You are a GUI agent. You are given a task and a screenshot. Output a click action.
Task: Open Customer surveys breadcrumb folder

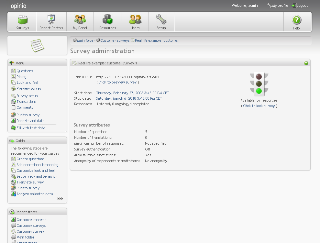115,40
